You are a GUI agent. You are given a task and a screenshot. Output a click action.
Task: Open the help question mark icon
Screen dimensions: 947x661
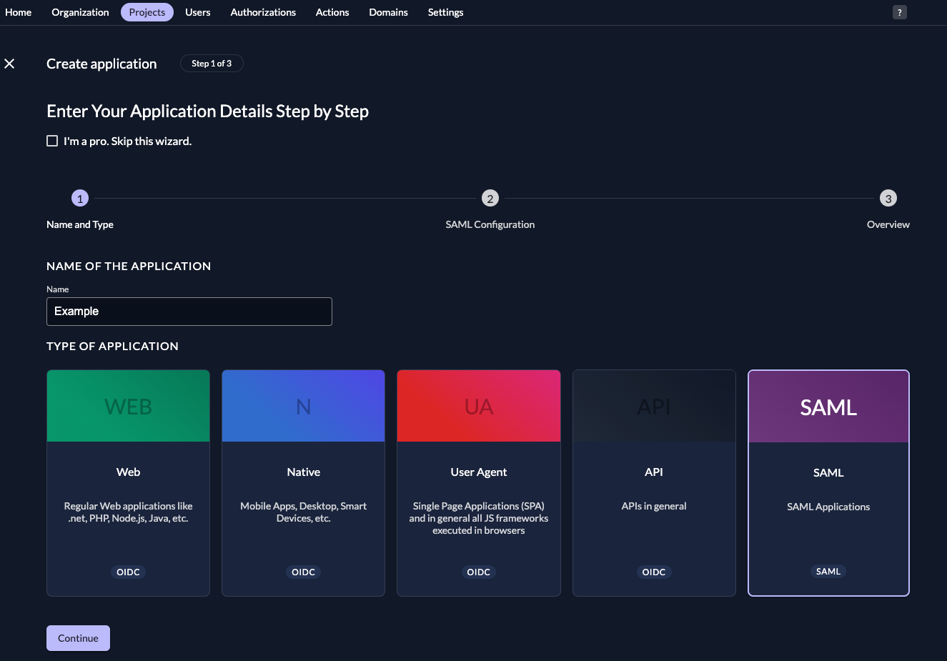click(x=899, y=11)
